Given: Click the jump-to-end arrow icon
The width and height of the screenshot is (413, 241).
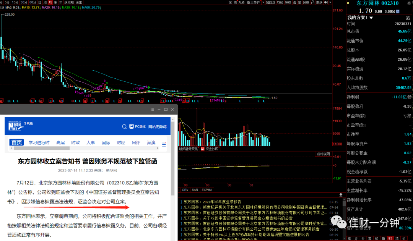Looking at the screenshot, I should tap(326, 2).
